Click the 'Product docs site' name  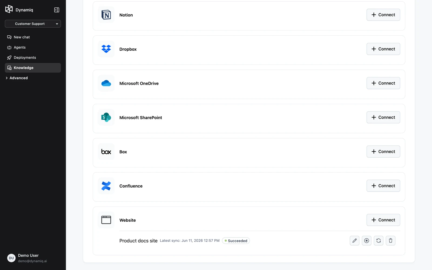(138, 241)
